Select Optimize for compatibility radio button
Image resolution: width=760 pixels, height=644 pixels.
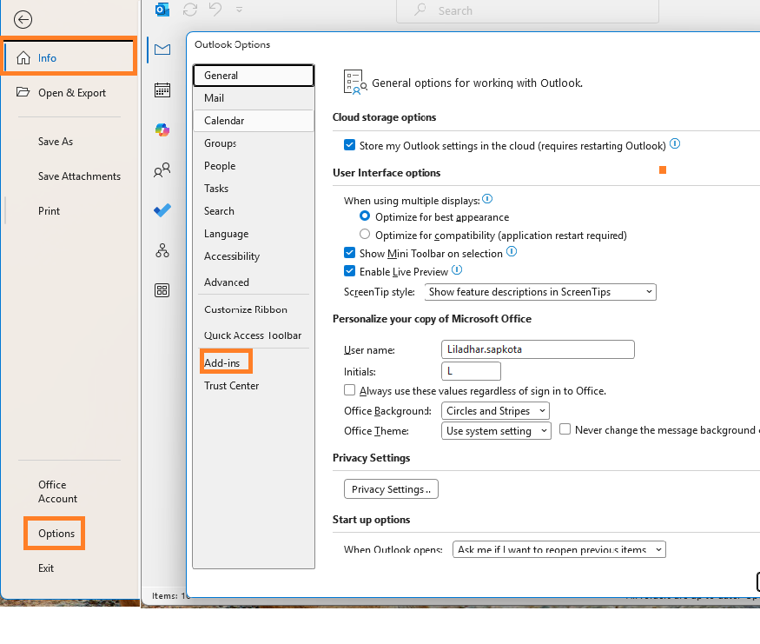pos(365,235)
